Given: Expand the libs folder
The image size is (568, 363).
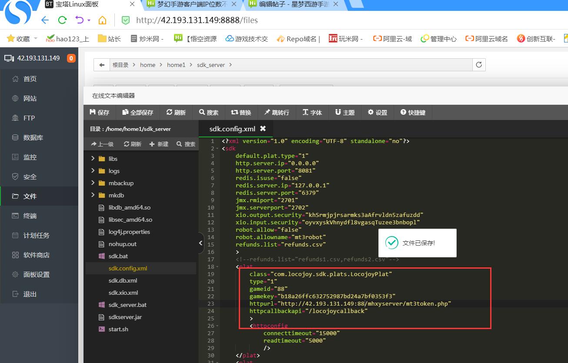Looking at the screenshot, I should [x=93, y=159].
